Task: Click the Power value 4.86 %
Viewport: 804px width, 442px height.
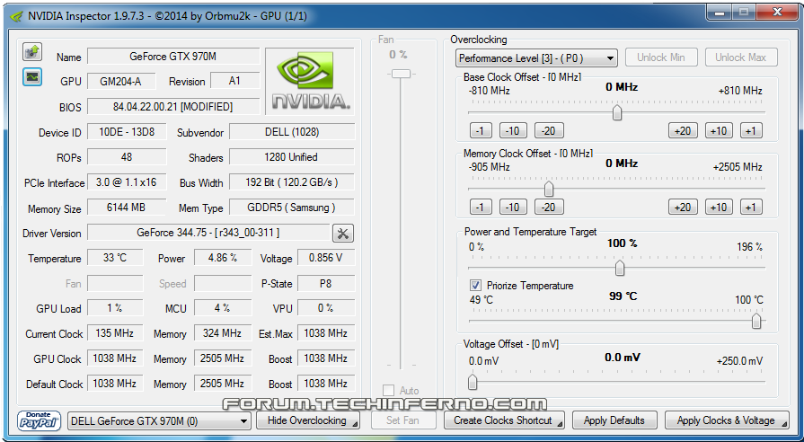Action: click(223, 258)
